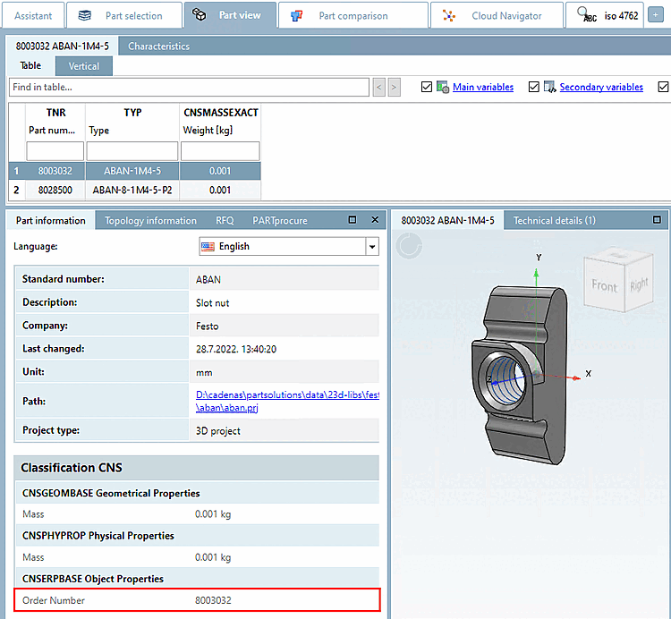Maximize the Part information panel
The width and height of the screenshot is (671, 619).
(352, 220)
